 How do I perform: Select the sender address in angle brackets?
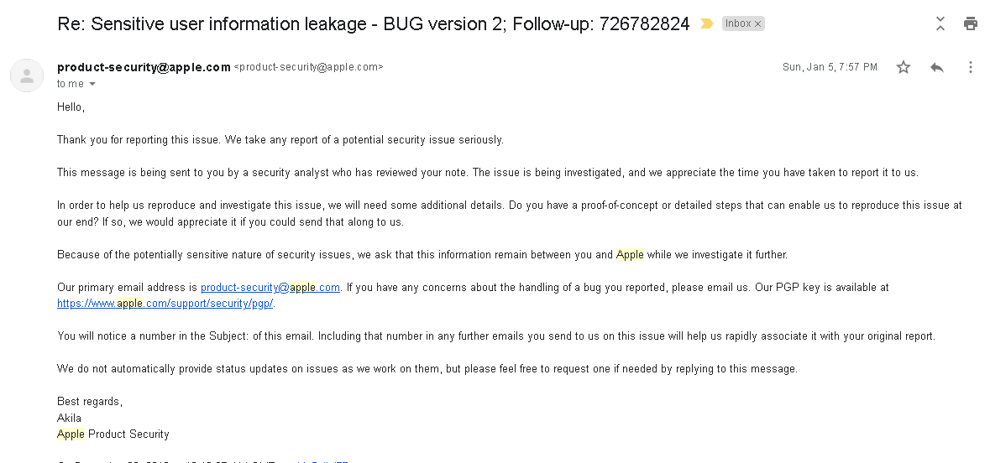point(309,67)
